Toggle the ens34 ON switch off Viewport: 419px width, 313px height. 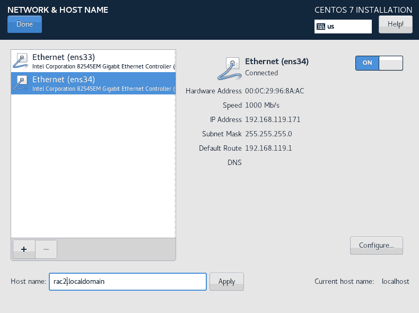click(379, 63)
